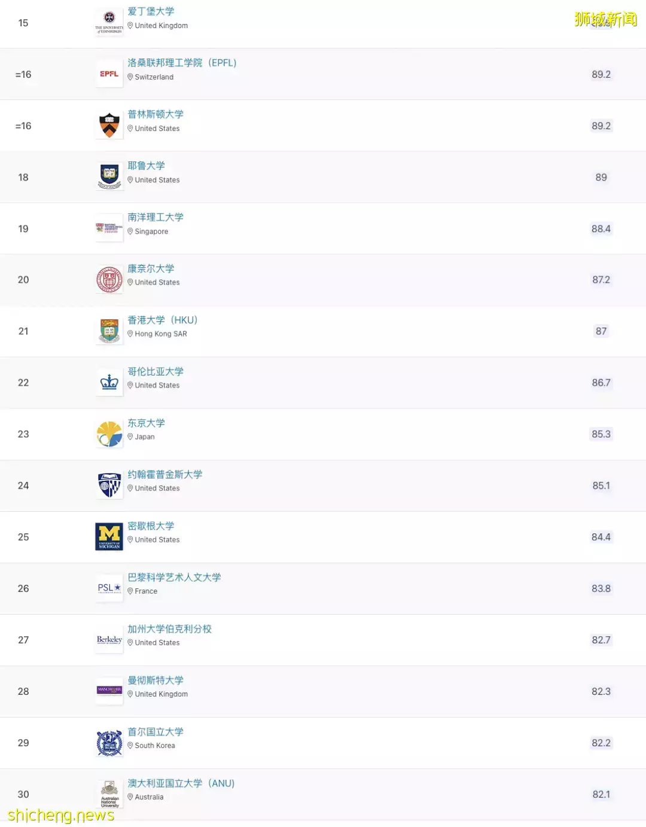This screenshot has width=646, height=827.
Task: Click Princeton University's shield logo
Action: point(109,126)
